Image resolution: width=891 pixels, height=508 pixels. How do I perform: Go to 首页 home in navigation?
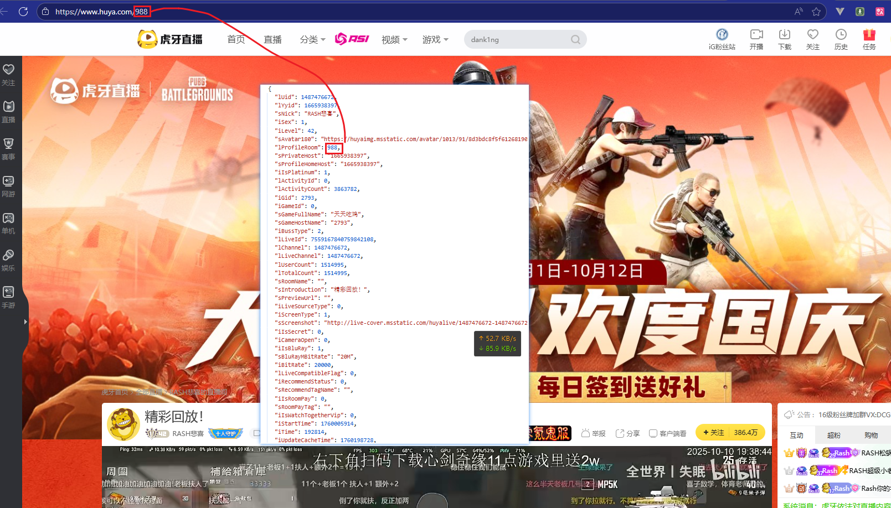[236, 39]
